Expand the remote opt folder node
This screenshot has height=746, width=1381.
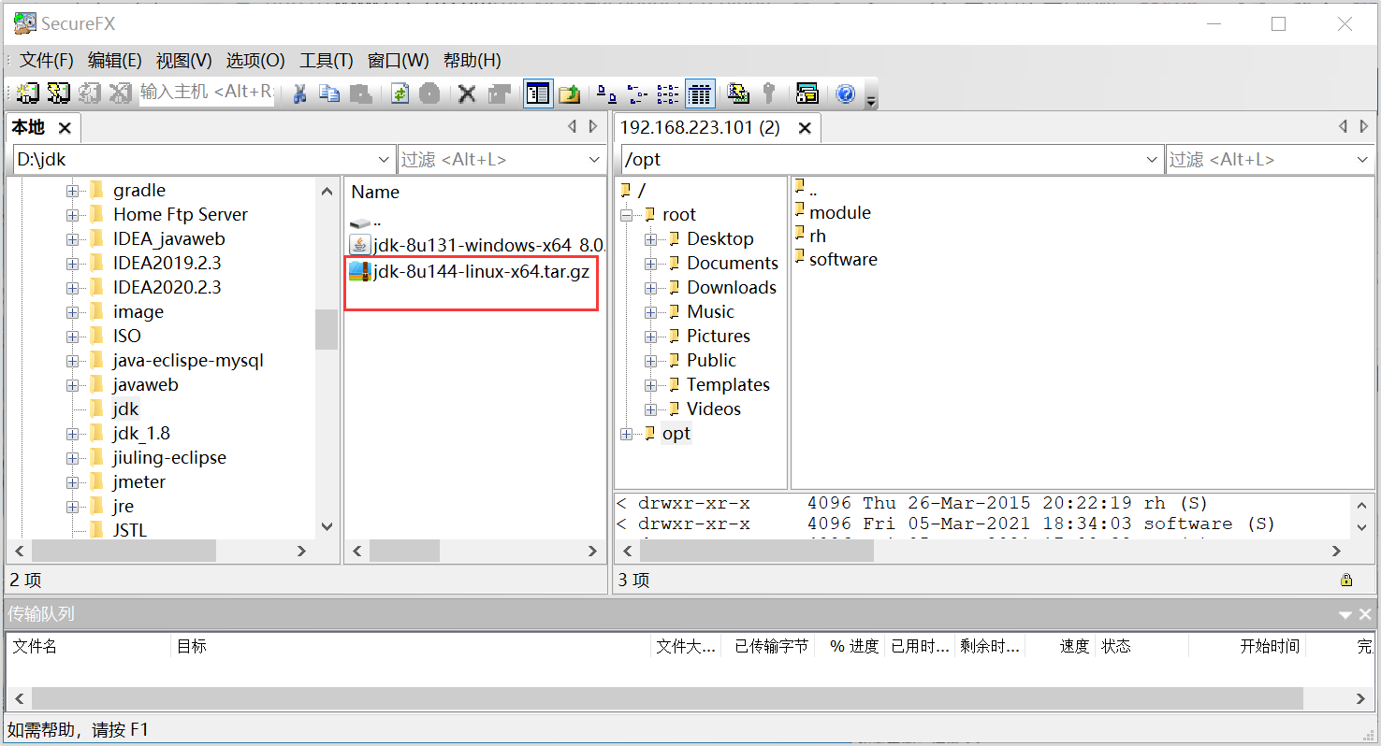[x=626, y=434]
